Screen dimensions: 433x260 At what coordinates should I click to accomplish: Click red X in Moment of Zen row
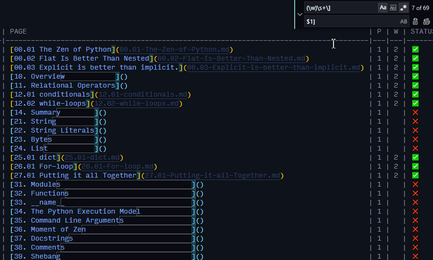(x=415, y=230)
